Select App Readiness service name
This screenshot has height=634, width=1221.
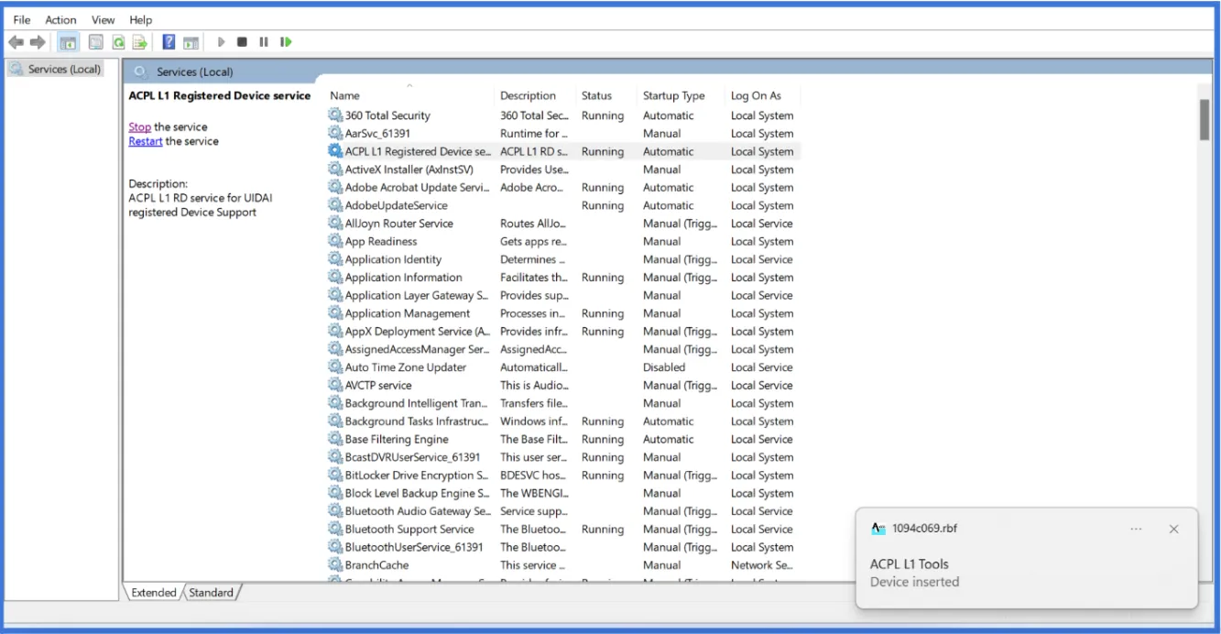pos(381,242)
